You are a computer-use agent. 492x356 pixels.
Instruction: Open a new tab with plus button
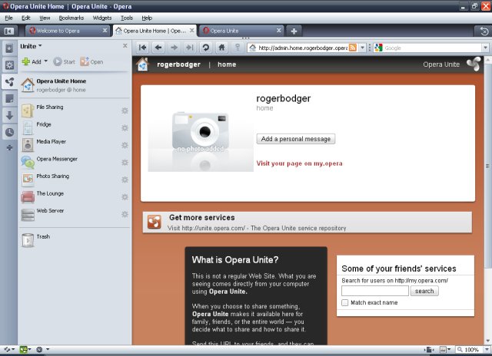pyautogui.click(x=294, y=31)
